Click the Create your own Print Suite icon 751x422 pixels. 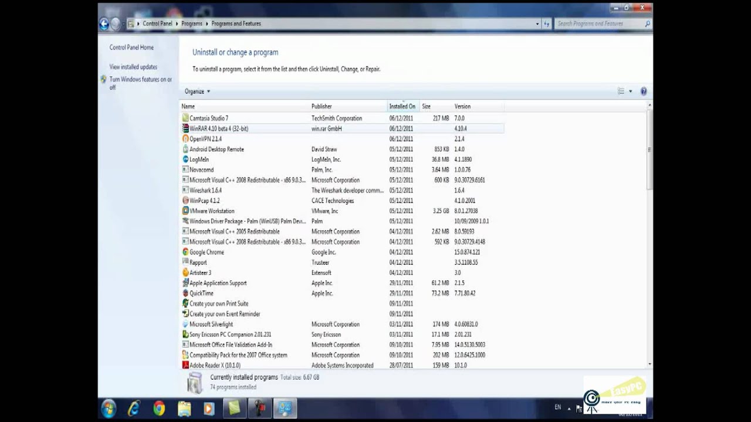tap(185, 304)
